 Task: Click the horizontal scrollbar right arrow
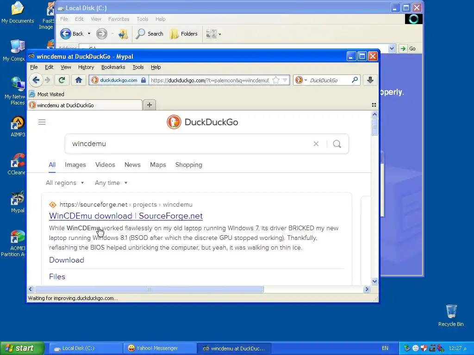pyautogui.click(x=367, y=289)
